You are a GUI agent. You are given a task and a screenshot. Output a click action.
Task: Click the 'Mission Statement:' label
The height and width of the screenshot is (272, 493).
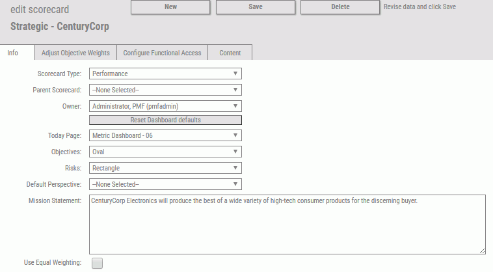pyautogui.click(x=55, y=200)
